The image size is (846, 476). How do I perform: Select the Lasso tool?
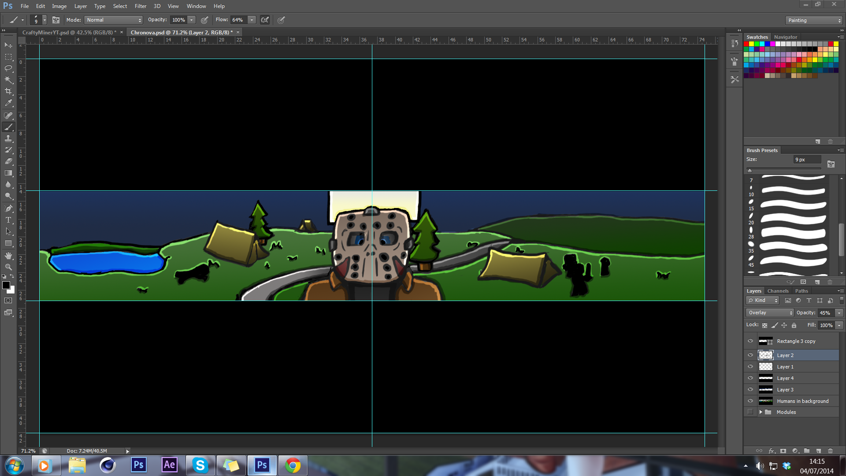tap(8, 68)
